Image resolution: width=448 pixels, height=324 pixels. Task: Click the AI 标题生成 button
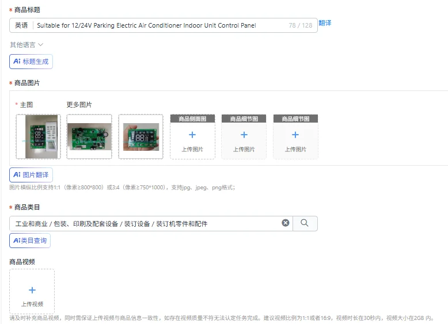click(31, 62)
